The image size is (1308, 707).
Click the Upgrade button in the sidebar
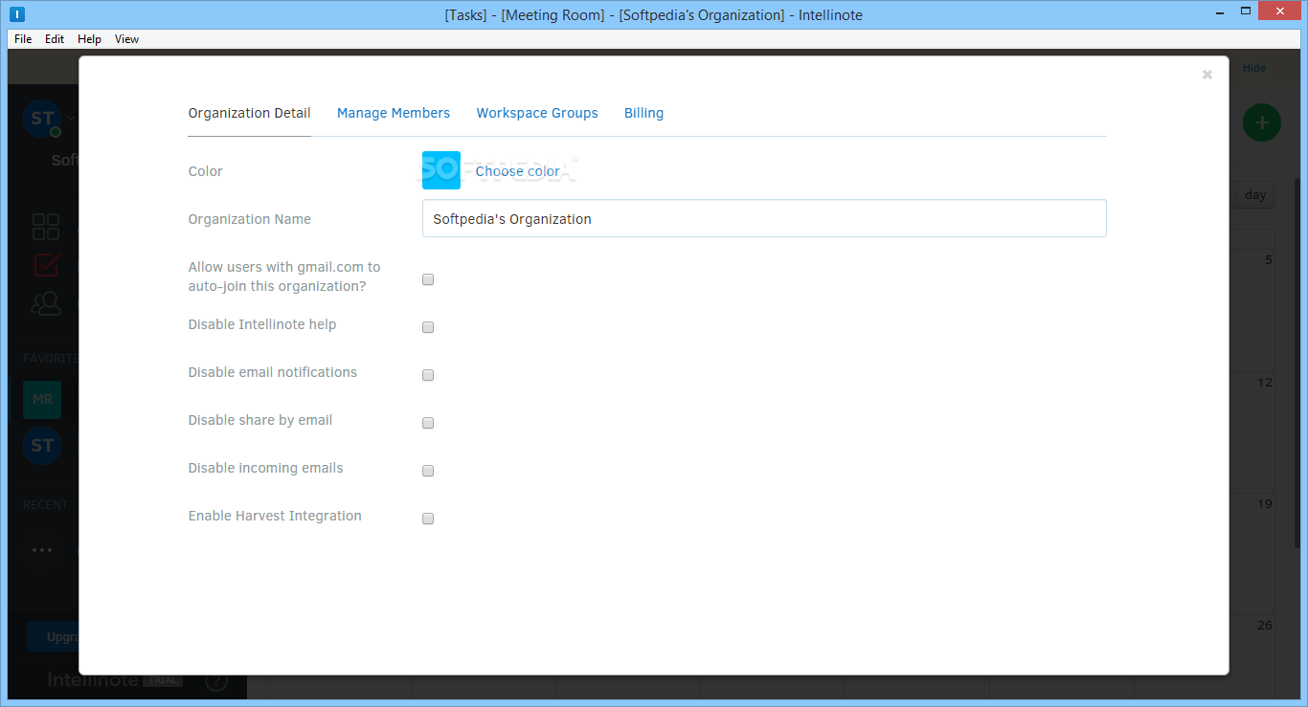tap(54, 637)
